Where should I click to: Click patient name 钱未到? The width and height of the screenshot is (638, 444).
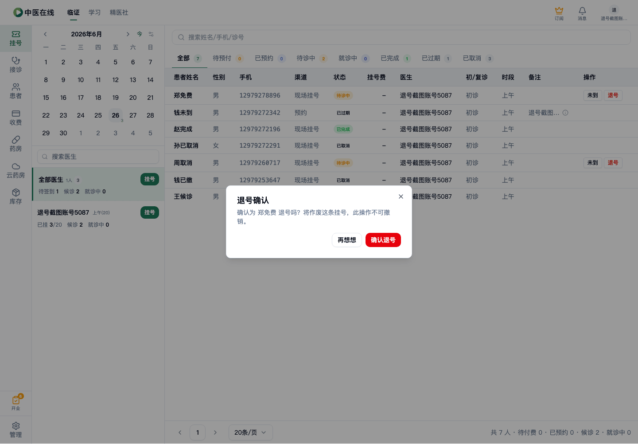click(183, 113)
